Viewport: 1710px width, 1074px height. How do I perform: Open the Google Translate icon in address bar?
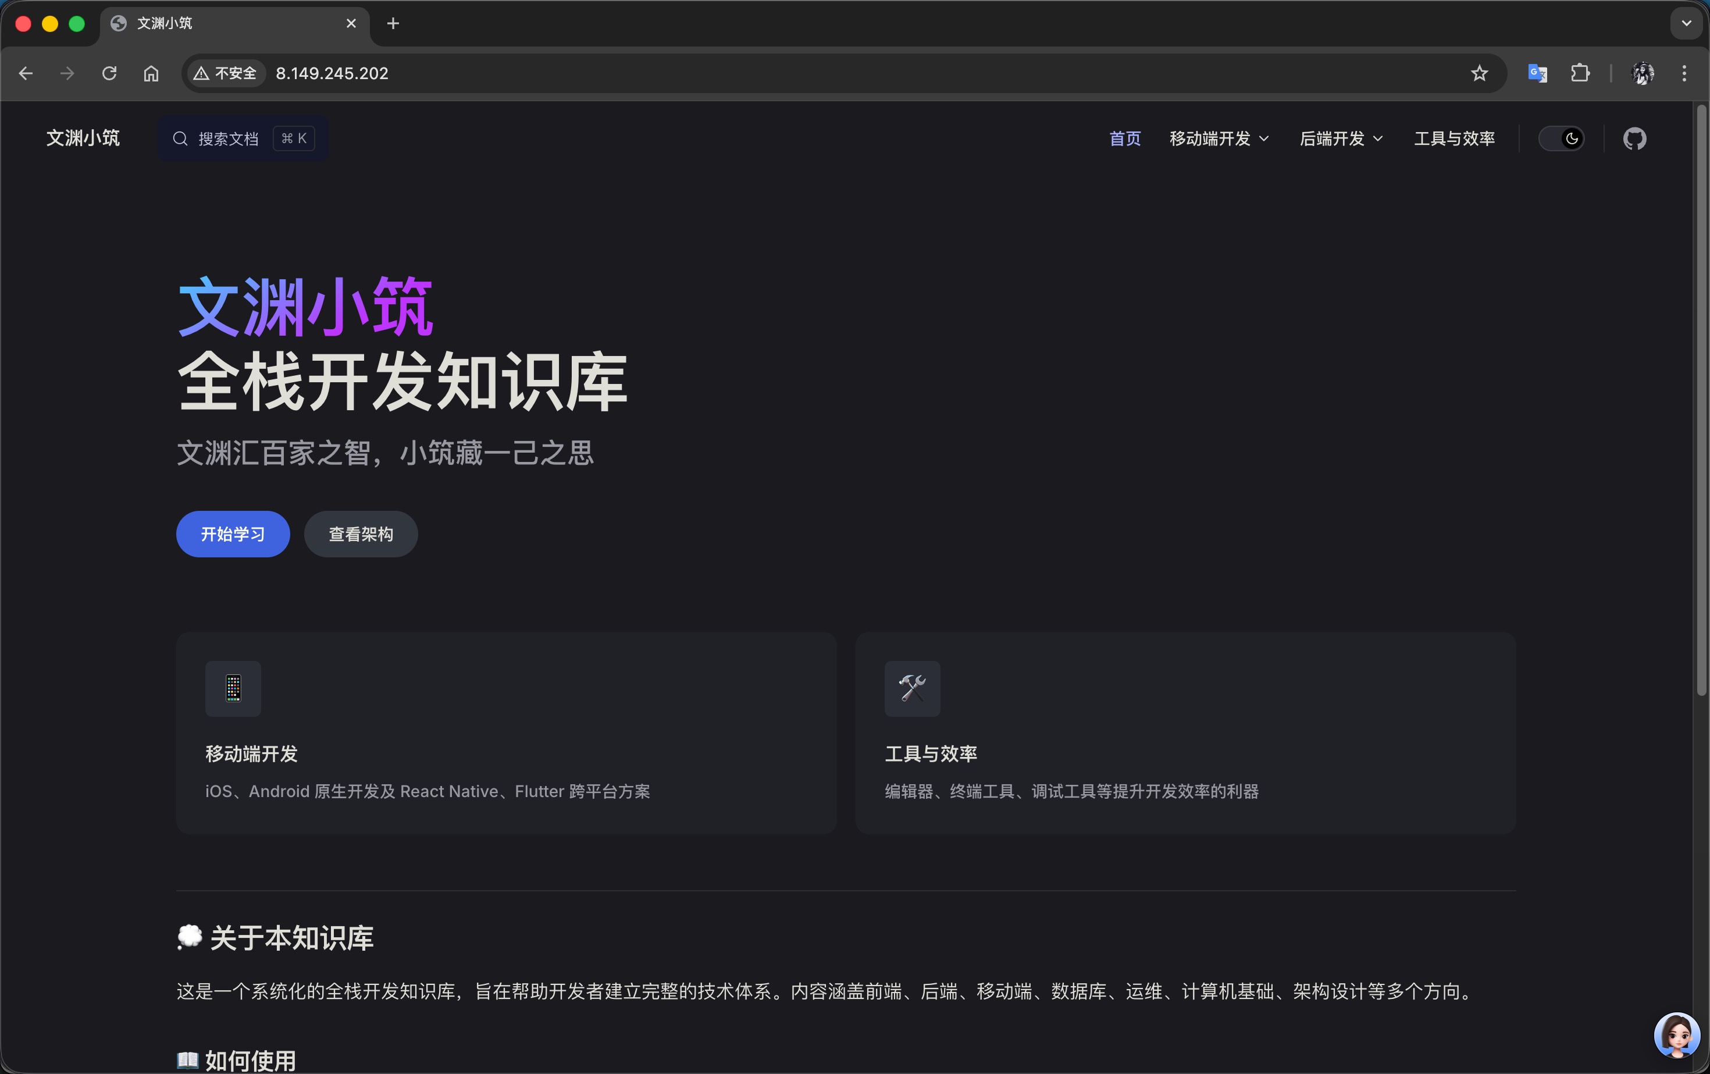(x=1537, y=73)
